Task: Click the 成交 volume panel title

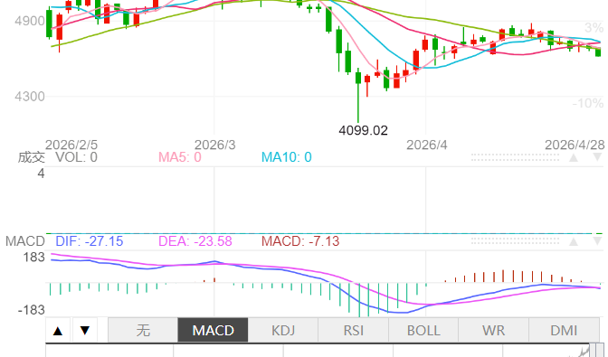Action: tap(31, 157)
